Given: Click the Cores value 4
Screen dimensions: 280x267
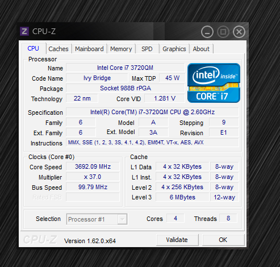Looking at the screenshot, I should 175,218.
